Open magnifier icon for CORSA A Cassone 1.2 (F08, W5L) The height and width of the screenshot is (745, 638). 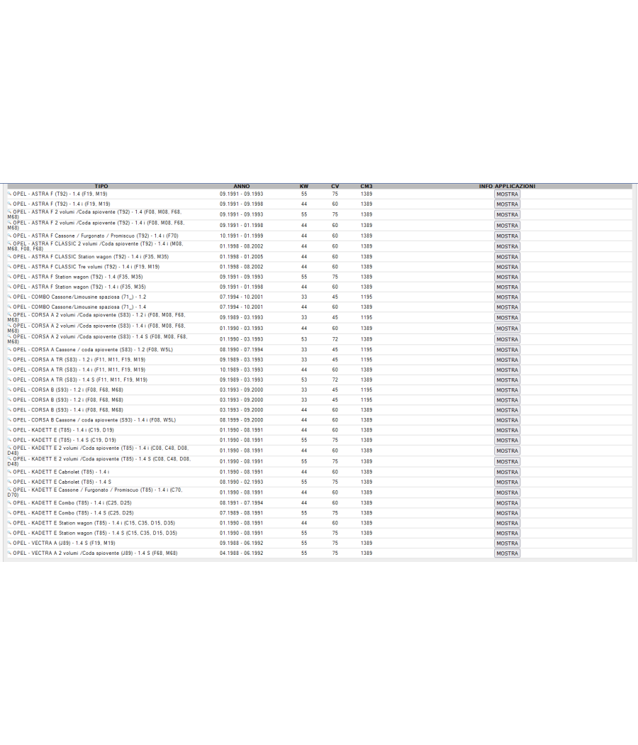pyautogui.click(x=9, y=350)
